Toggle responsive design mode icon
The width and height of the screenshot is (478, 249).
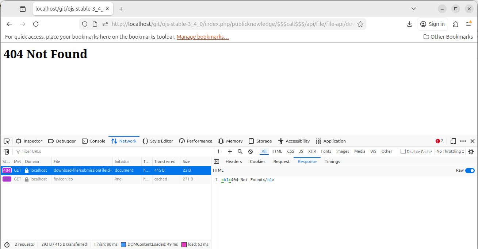click(453, 141)
